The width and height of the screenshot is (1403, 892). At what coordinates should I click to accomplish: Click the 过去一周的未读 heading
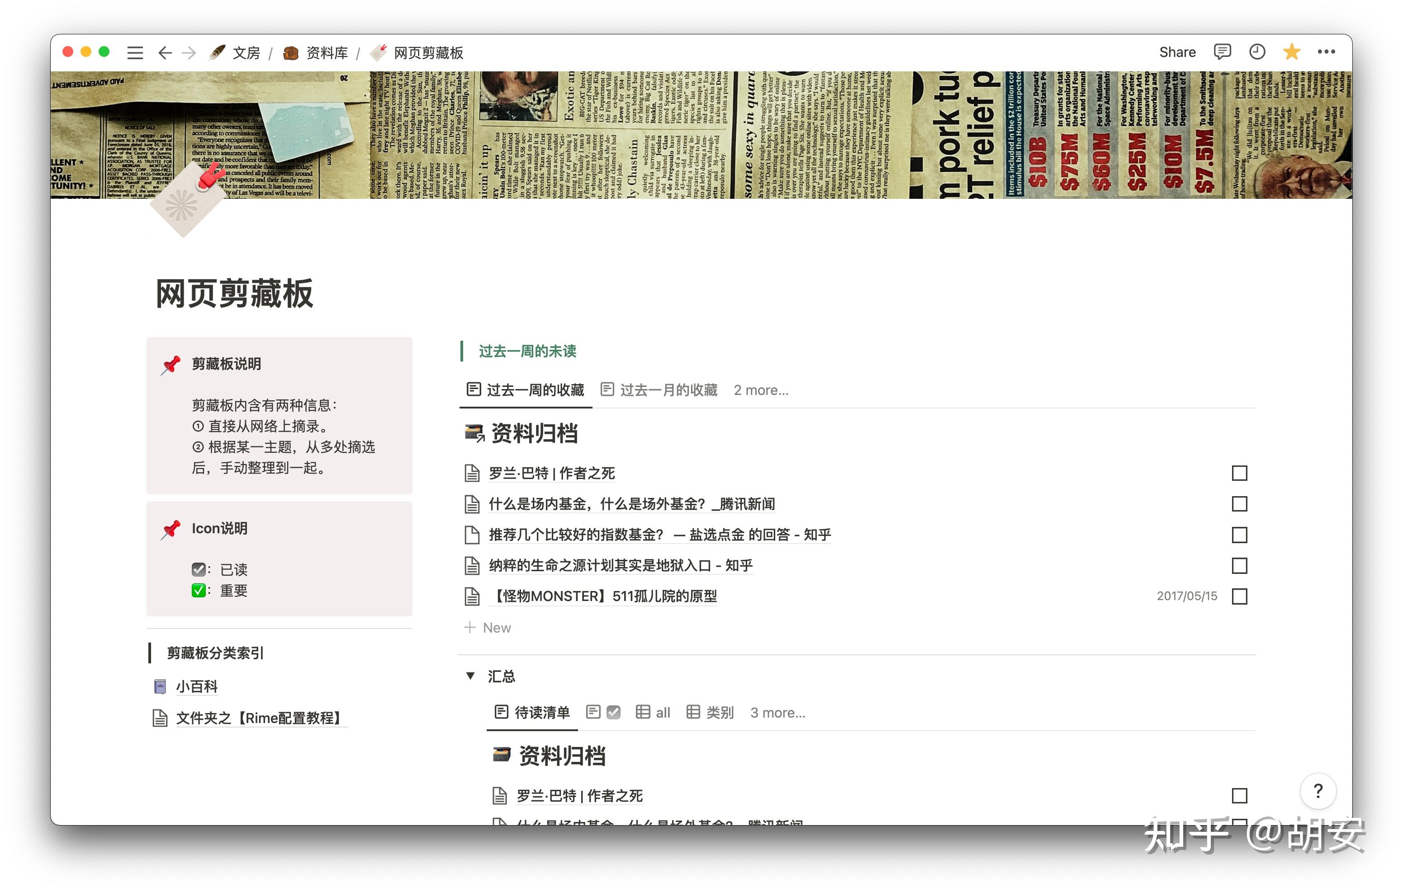(527, 351)
